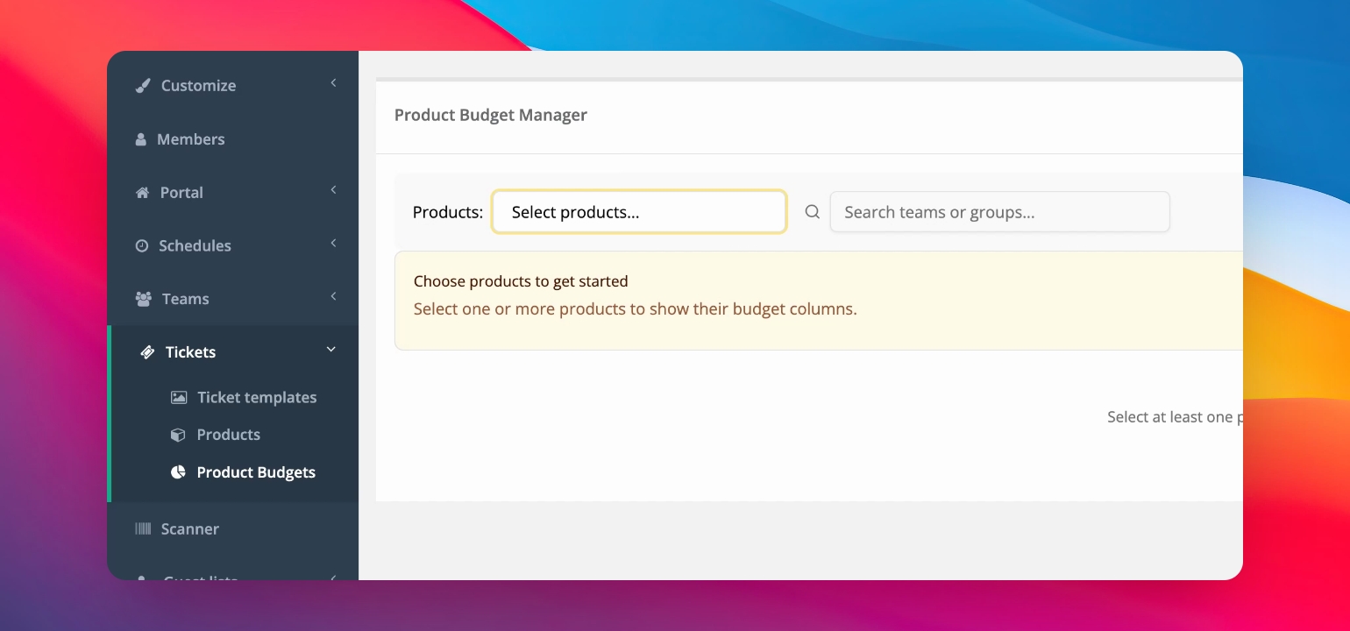
Task: Open Schedules in the sidebar
Action: pyautogui.click(x=232, y=246)
